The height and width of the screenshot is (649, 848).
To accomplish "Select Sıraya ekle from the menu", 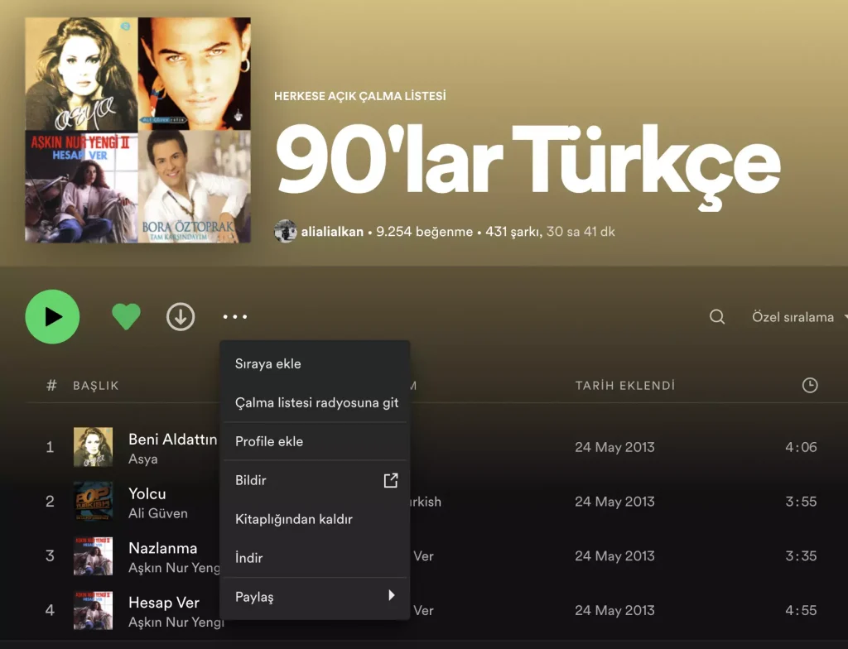I will 315,363.
